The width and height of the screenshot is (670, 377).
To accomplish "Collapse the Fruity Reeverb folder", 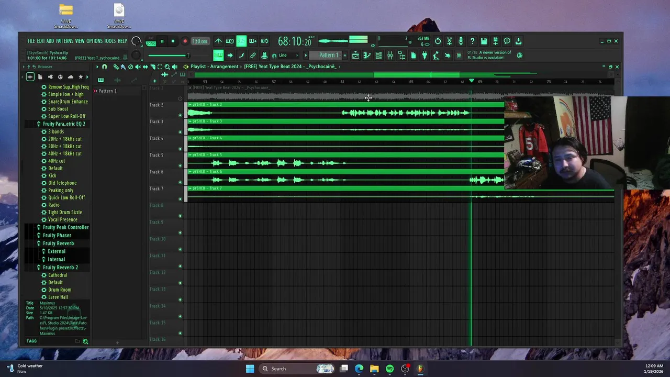I will pos(58,243).
